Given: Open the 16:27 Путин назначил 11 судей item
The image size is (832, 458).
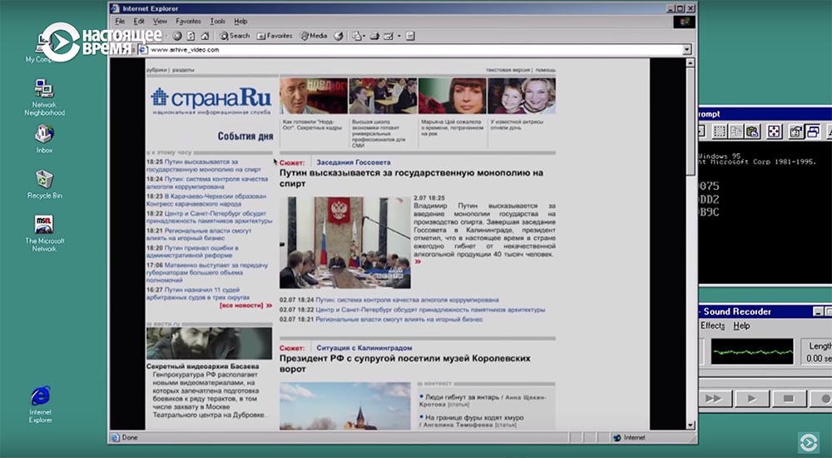Looking at the screenshot, I should [200, 293].
